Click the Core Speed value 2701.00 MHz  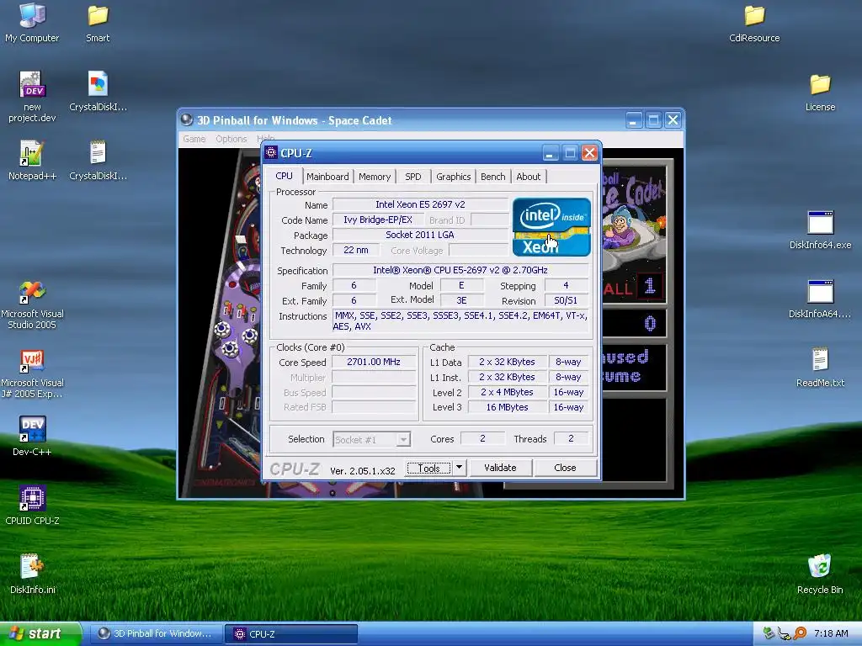[x=374, y=362]
